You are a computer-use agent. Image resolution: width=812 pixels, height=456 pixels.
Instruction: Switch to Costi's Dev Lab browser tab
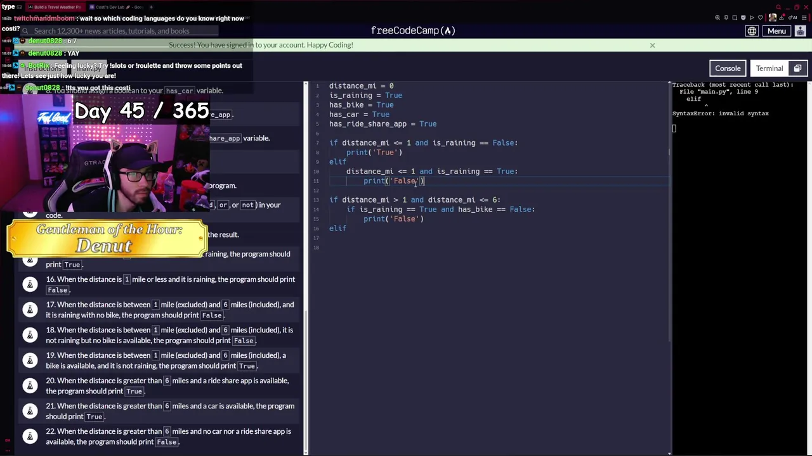(x=117, y=7)
